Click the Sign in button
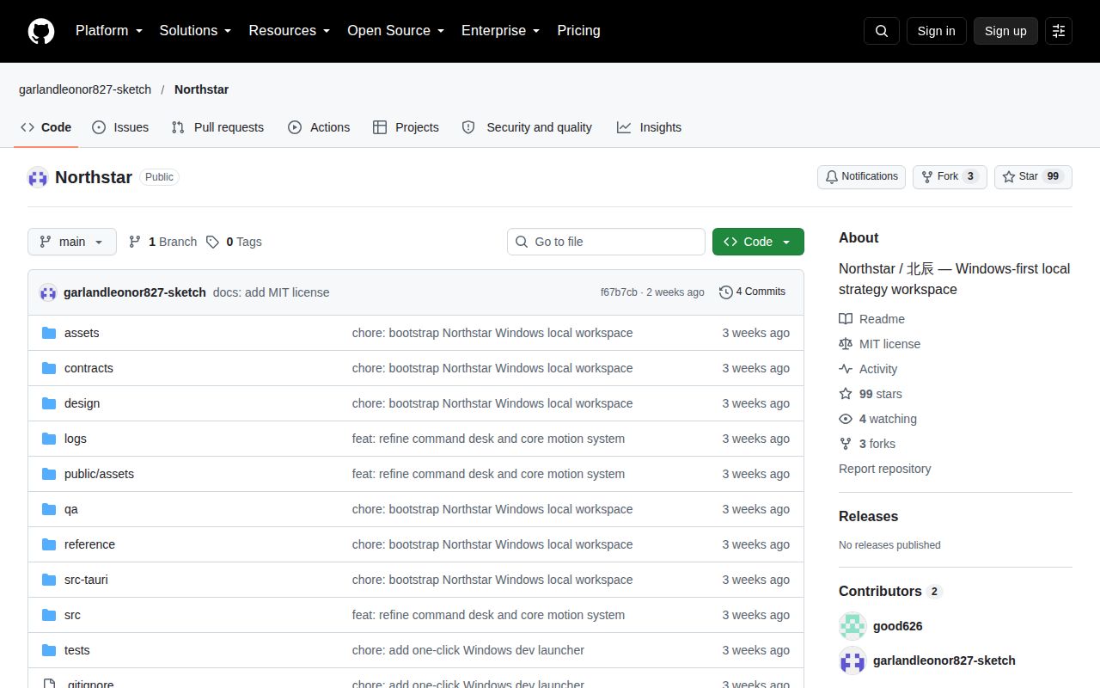The width and height of the screenshot is (1100, 688). tap(936, 31)
